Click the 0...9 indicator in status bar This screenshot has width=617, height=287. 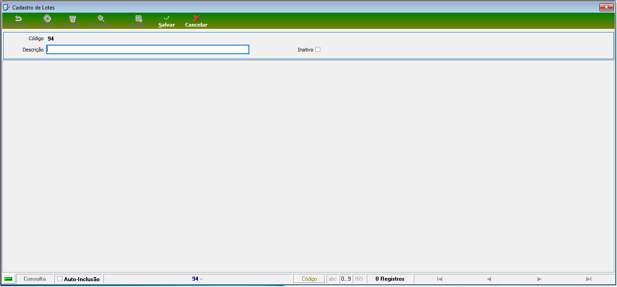346,279
